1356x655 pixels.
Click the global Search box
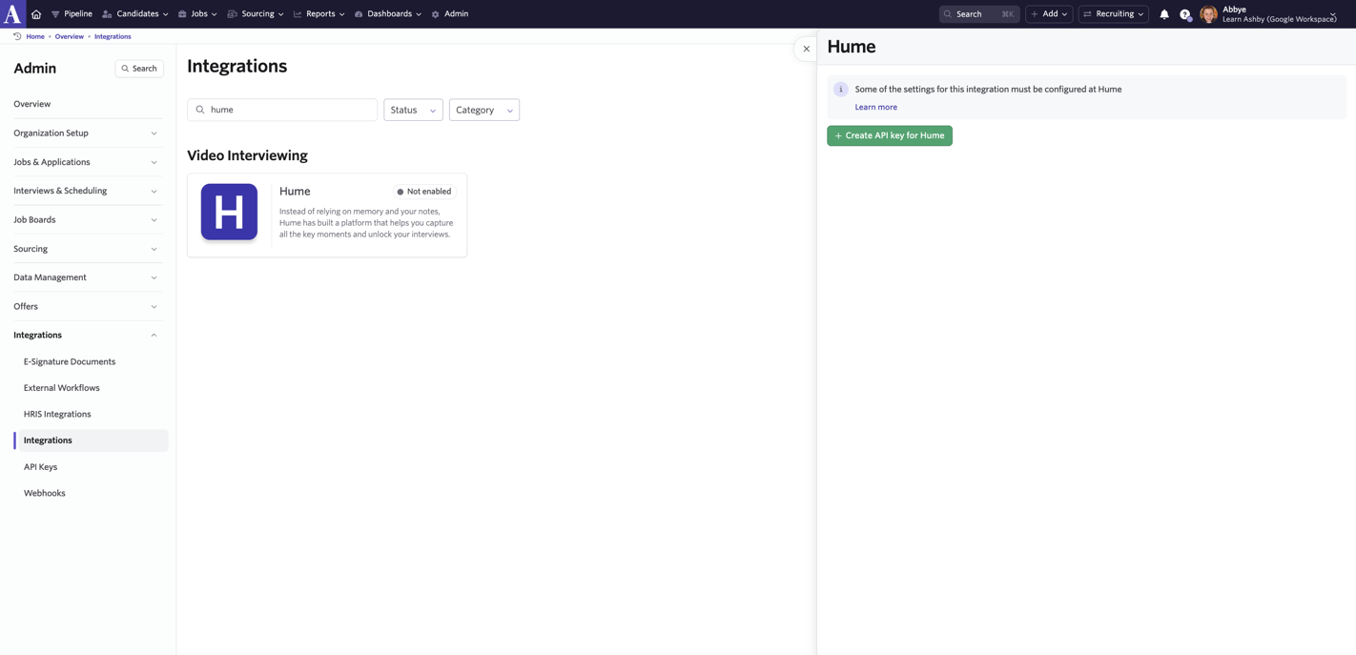pyautogui.click(x=979, y=14)
